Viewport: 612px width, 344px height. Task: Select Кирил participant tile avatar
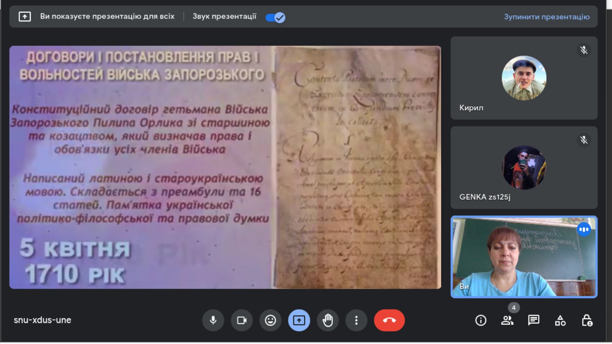pos(524,78)
